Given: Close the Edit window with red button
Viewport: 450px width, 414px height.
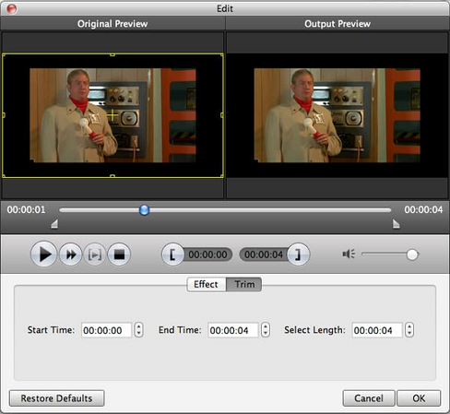Looking at the screenshot, I should coord(12,8).
